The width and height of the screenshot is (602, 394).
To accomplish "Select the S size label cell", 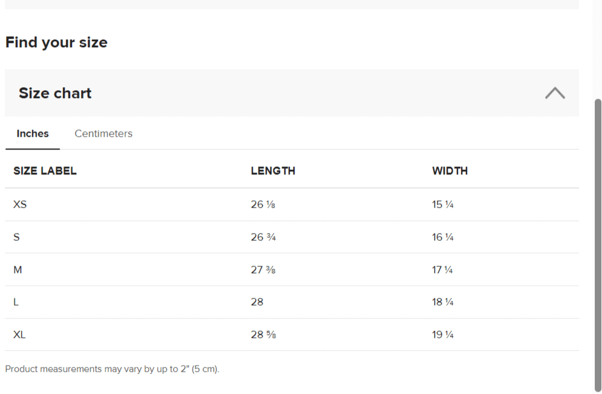I will coord(16,237).
